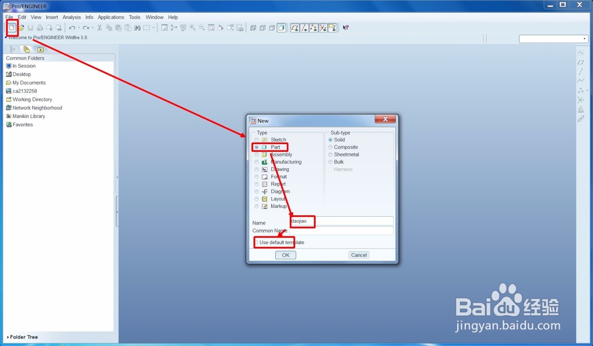The height and width of the screenshot is (346, 593).
Task: Choose the Bulk sub-type option
Action: (x=330, y=162)
